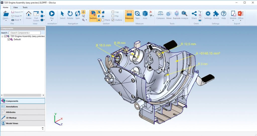Open the Export dropdown
Screen dimensions: 257x136
[x=18, y=12]
